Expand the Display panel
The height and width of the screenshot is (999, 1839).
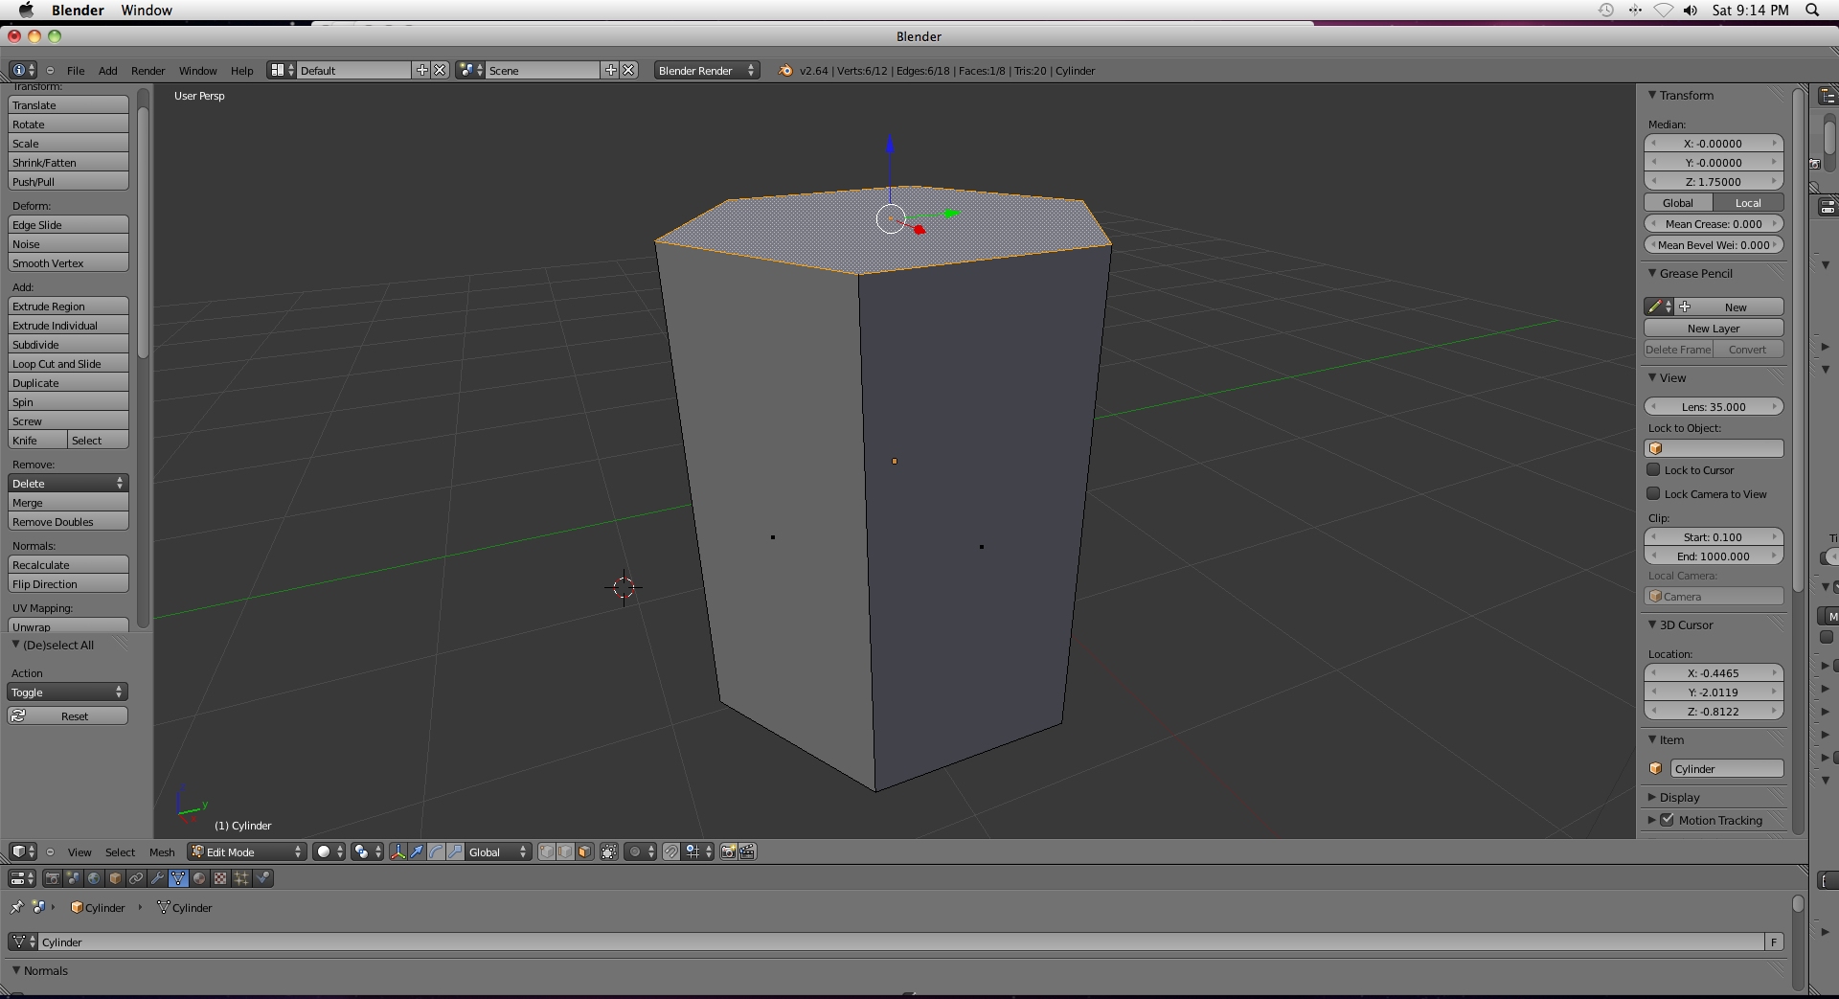1652,797
